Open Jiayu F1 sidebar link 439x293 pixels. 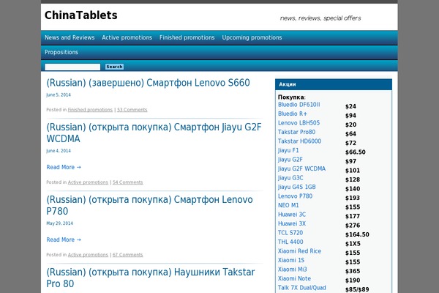point(288,150)
